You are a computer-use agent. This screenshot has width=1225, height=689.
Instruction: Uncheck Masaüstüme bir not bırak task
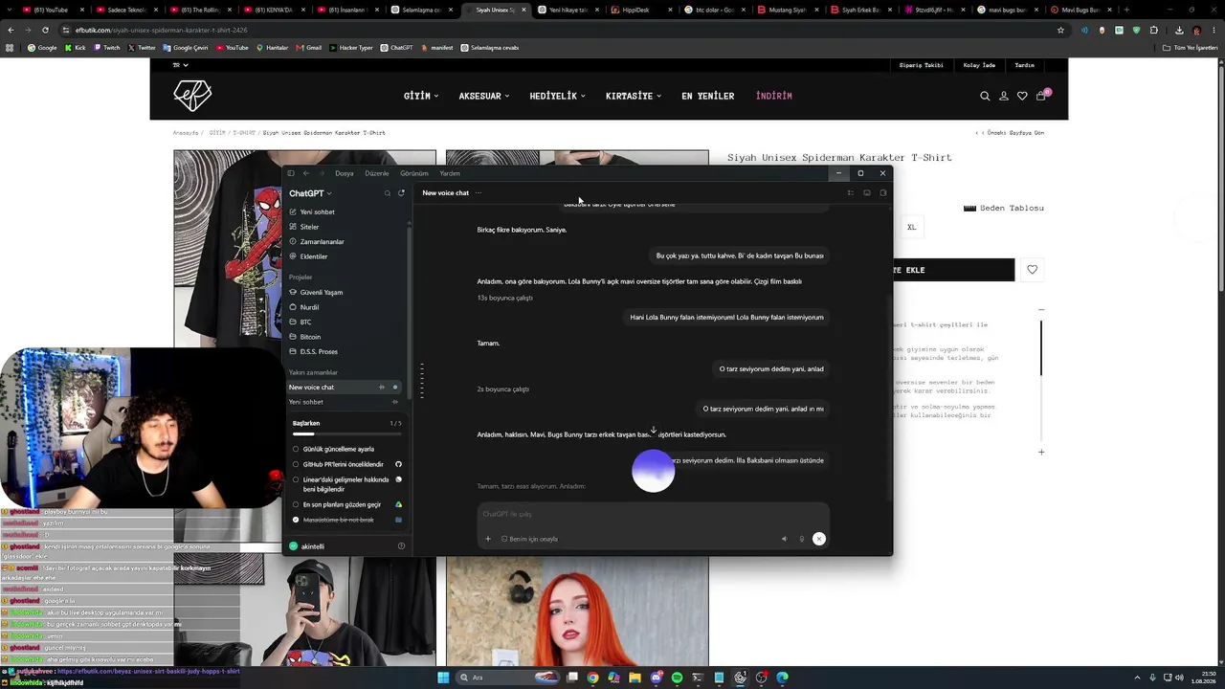(x=296, y=520)
